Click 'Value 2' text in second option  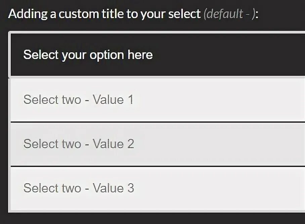[113, 144]
